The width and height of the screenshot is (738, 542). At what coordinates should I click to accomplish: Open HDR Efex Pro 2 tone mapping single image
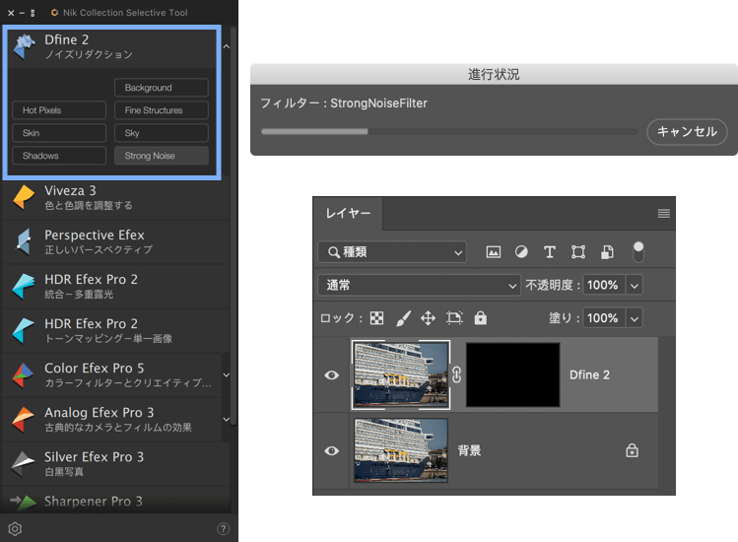click(x=24, y=330)
